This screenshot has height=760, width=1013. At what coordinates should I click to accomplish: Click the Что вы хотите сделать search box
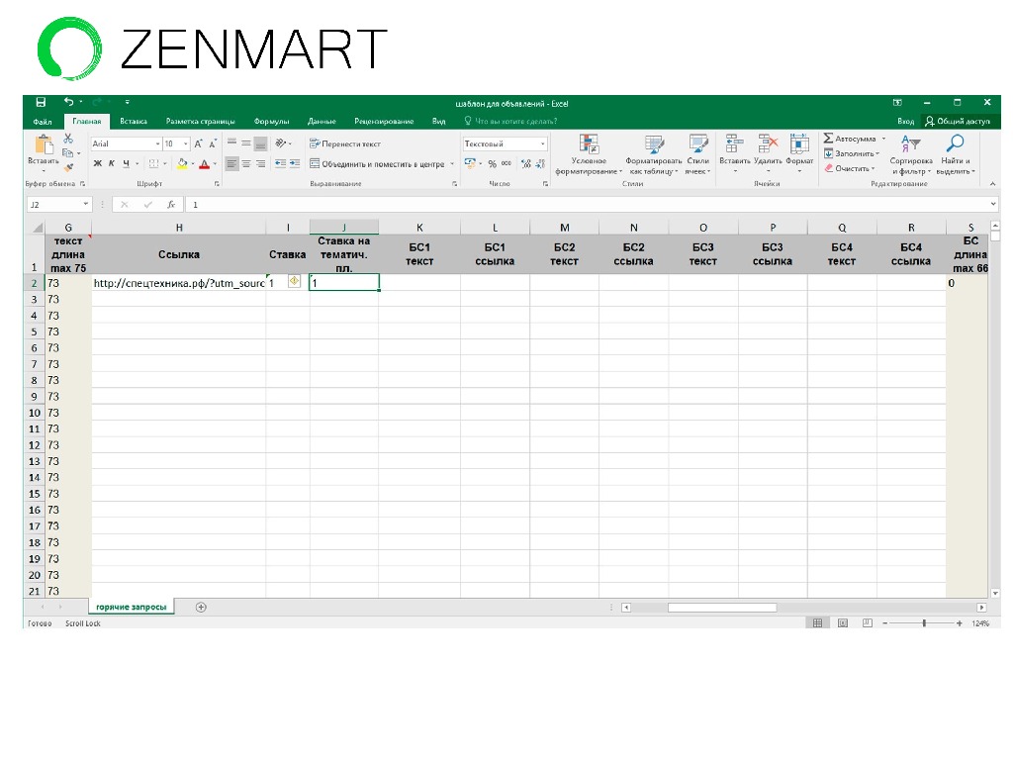(x=510, y=122)
